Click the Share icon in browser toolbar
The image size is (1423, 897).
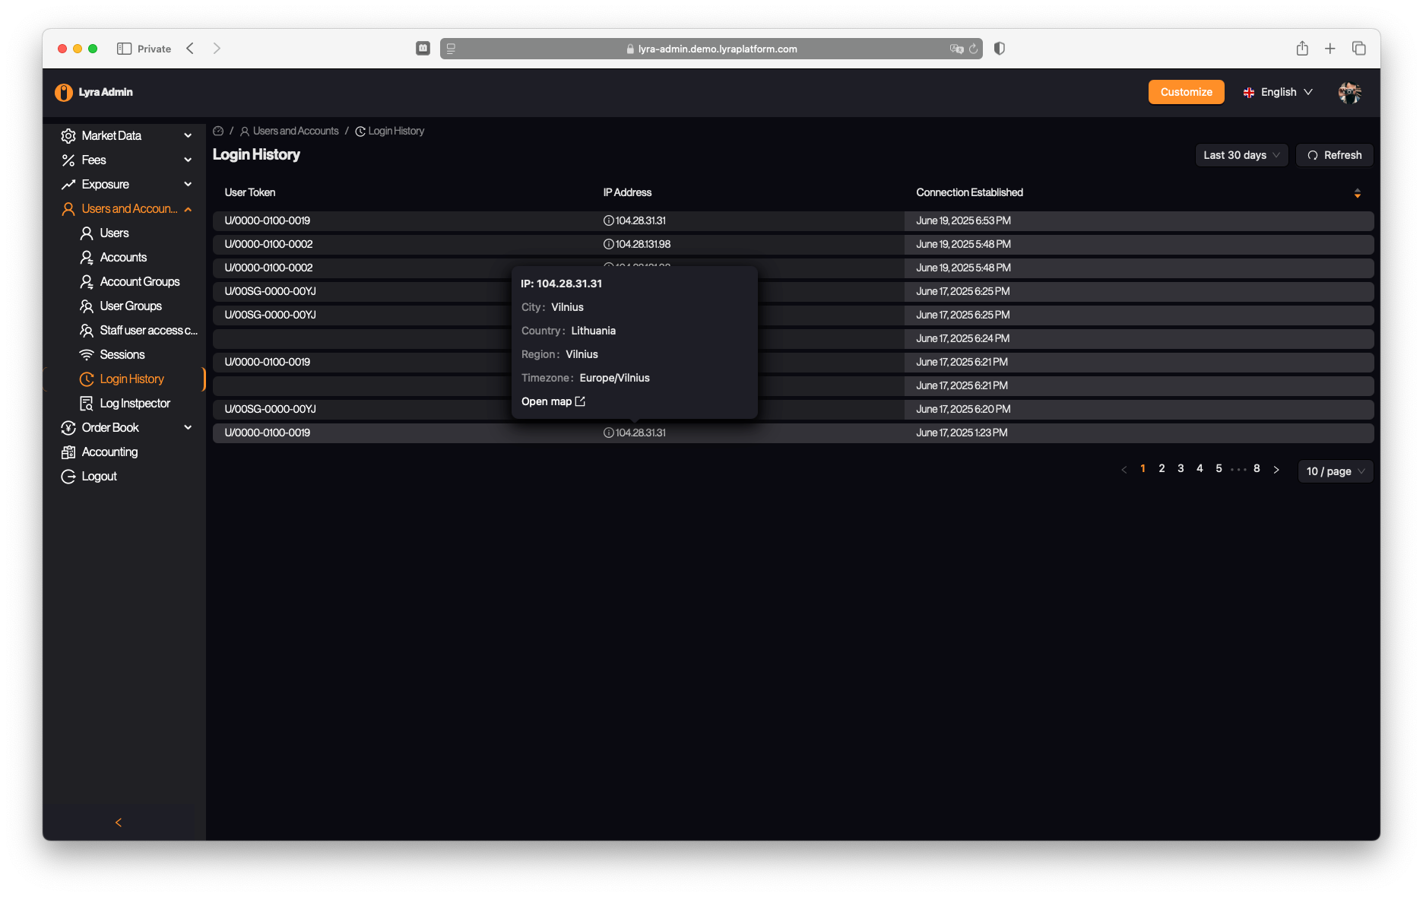coord(1302,49)
